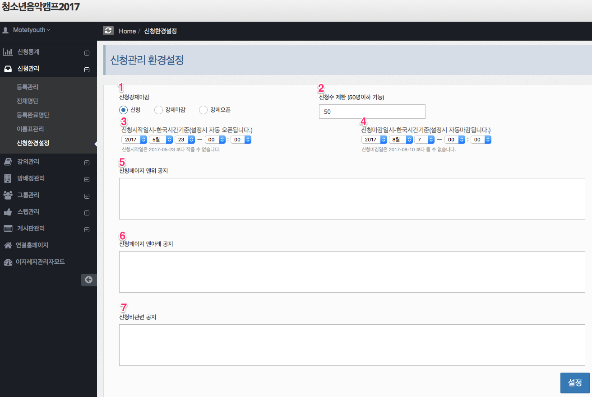Click the thumbs-up icon for 스텝관리
Screen dimensions: 592x397
pyautogui.click(x=8, y=212)
